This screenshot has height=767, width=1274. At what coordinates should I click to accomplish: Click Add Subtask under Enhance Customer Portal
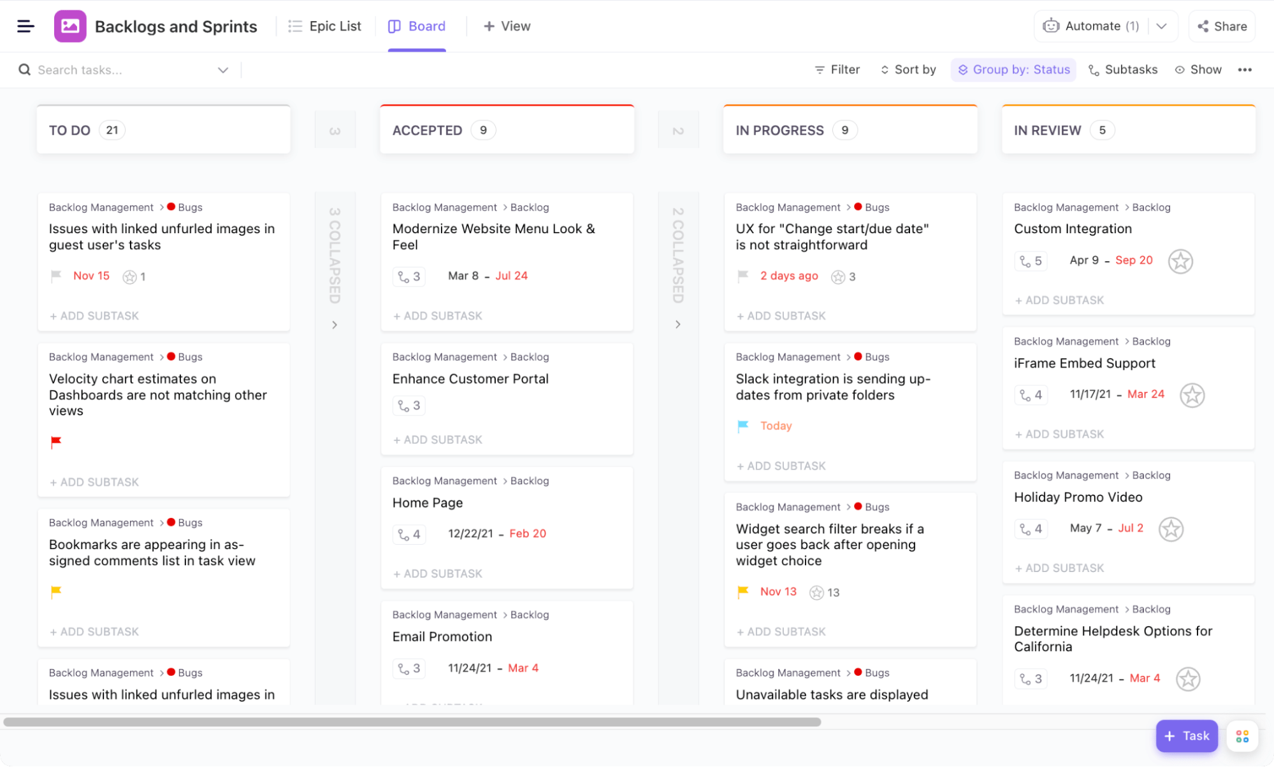(x=438, y=440)
